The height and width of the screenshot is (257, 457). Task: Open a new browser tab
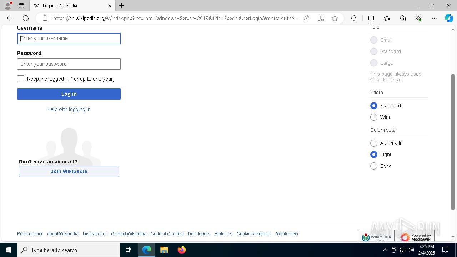[122, 6]
